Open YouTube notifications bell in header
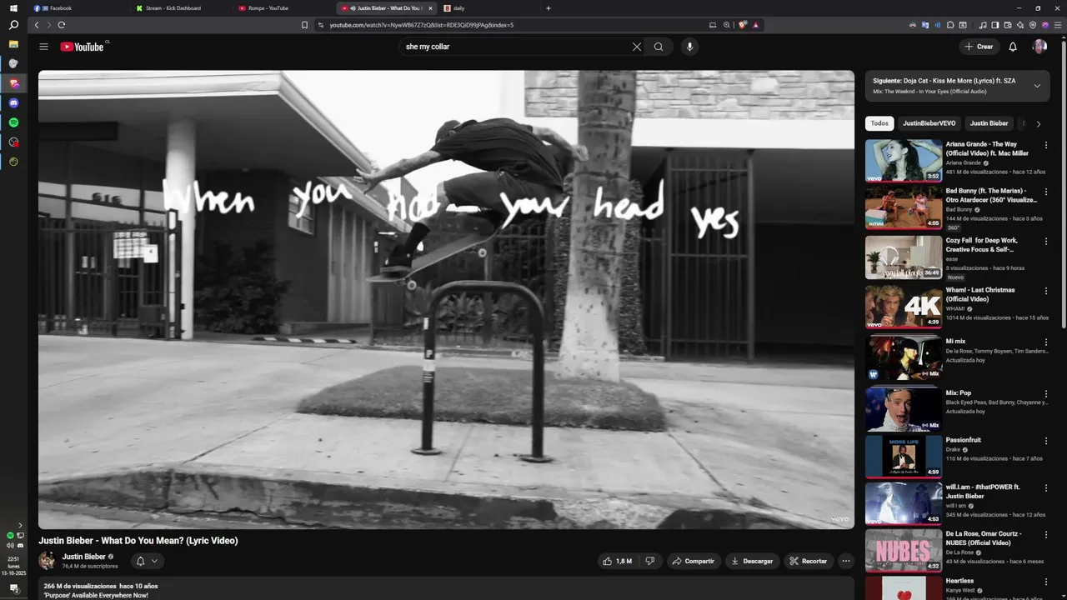The image size is (1067, 600). (1013, 47)
